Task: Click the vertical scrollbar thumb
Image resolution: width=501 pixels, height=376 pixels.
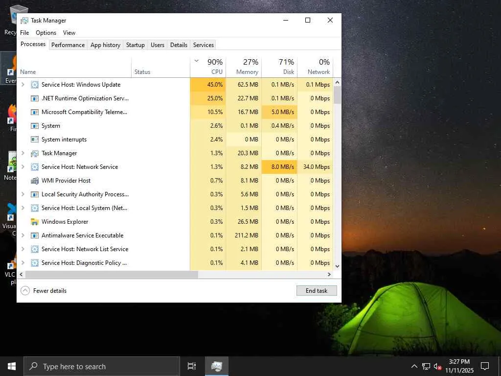Action: coord(338,95)
